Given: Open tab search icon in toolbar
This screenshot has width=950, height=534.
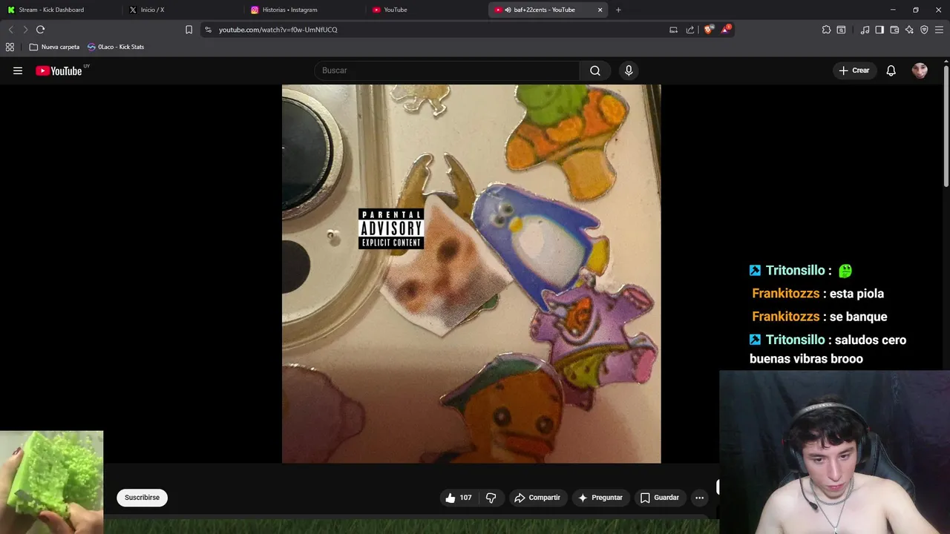Looking at the screenshot, I should (841, 30).
